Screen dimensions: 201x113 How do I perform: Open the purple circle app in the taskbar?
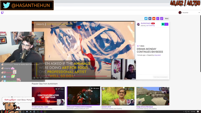coord(41,112)
